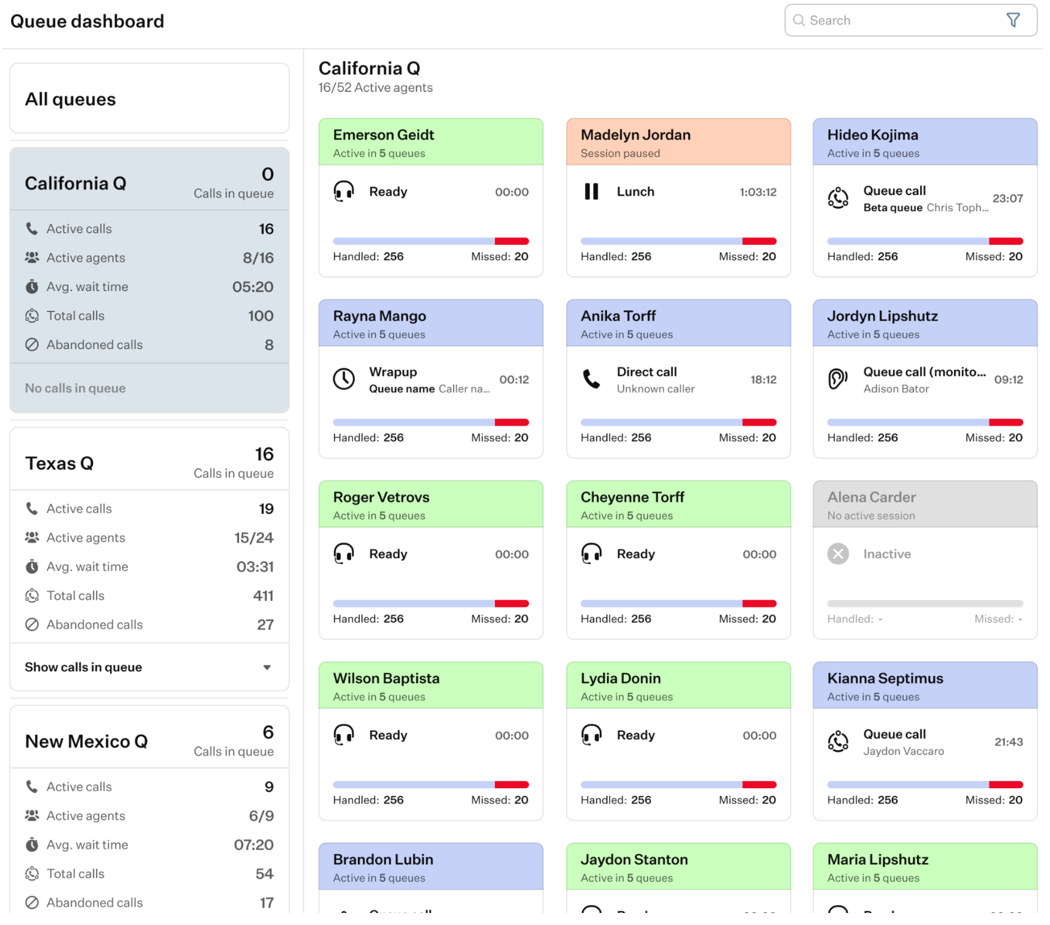This screenshot has height=925, width=1050.
Task: Open the filter icon in the search bar
Action: [x=1012, y=20]
